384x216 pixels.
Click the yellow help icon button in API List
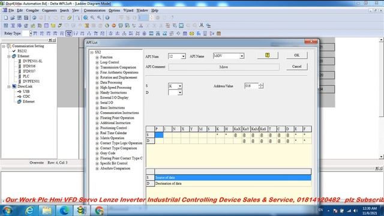coord(268,55)
